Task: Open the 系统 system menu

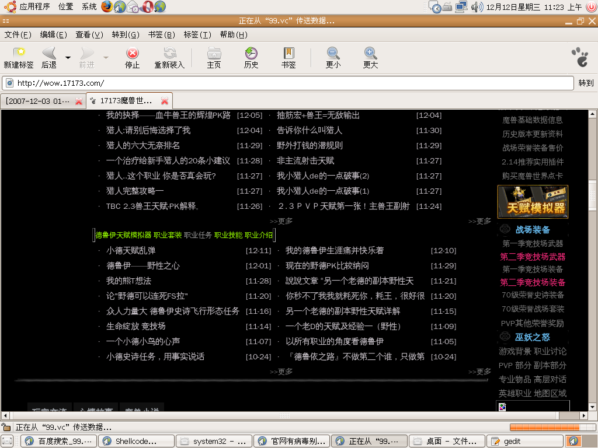Action: 89,6
